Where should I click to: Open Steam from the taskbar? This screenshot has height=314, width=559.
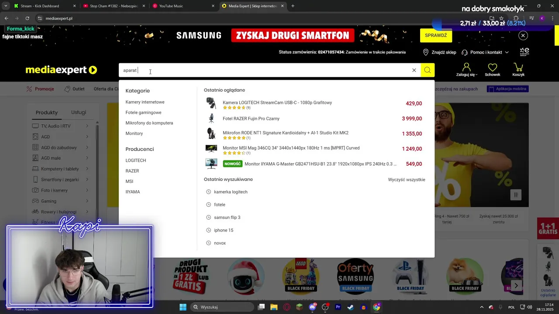pos(350,307)
